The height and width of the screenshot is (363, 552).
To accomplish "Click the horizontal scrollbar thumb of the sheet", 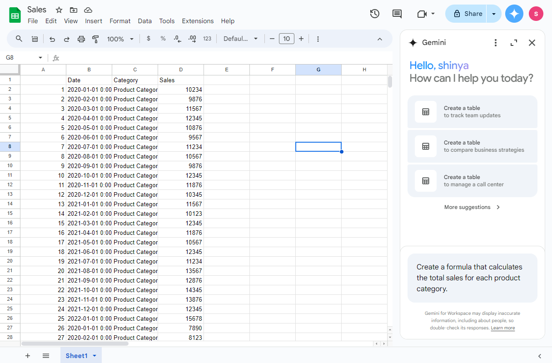I will point(75,344).
